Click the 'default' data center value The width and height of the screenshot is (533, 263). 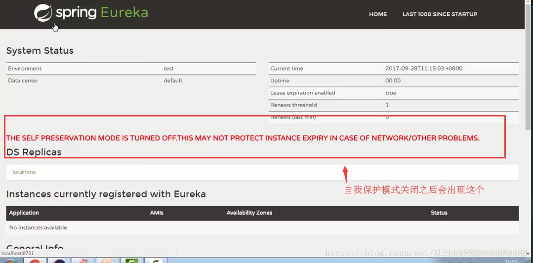tap(173, 81)
